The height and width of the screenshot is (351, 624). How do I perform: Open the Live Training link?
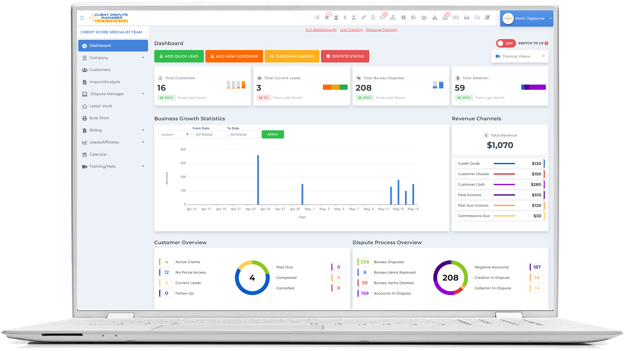tap(351, 30)
